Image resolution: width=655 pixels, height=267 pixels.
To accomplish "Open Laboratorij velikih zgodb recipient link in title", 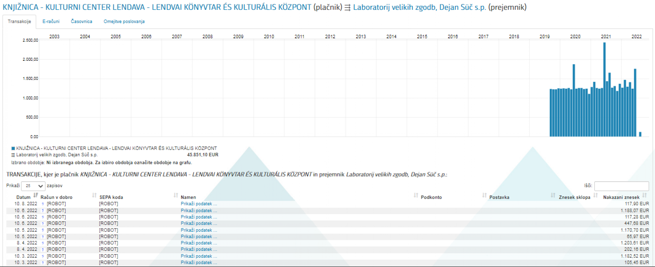I will pyautogui.click(x=419, y=7).
